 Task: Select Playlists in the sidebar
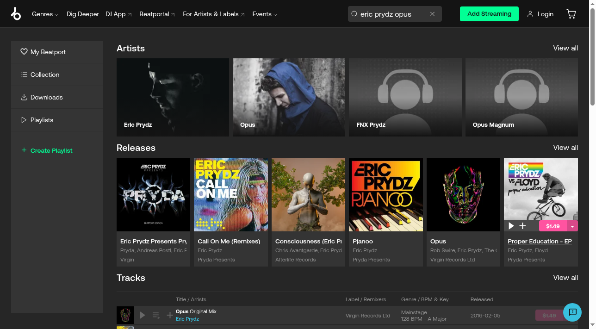tap(57, 120)
